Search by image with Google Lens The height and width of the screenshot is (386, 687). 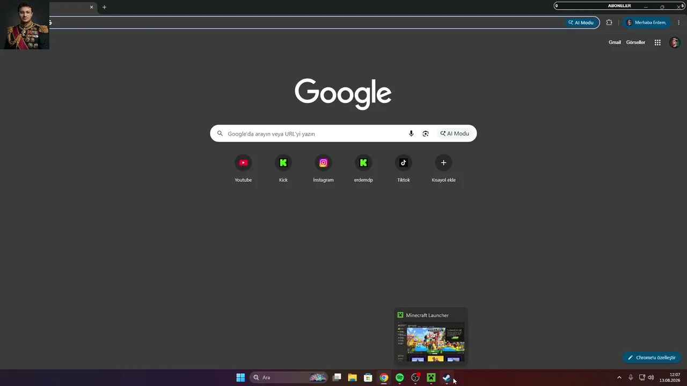click(x=426, y=133)
